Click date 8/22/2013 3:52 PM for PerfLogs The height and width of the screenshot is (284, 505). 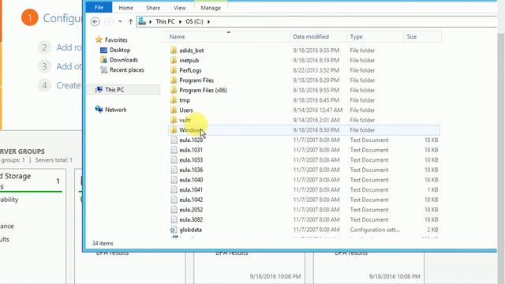pyautogui.click(x=316, y=70)
